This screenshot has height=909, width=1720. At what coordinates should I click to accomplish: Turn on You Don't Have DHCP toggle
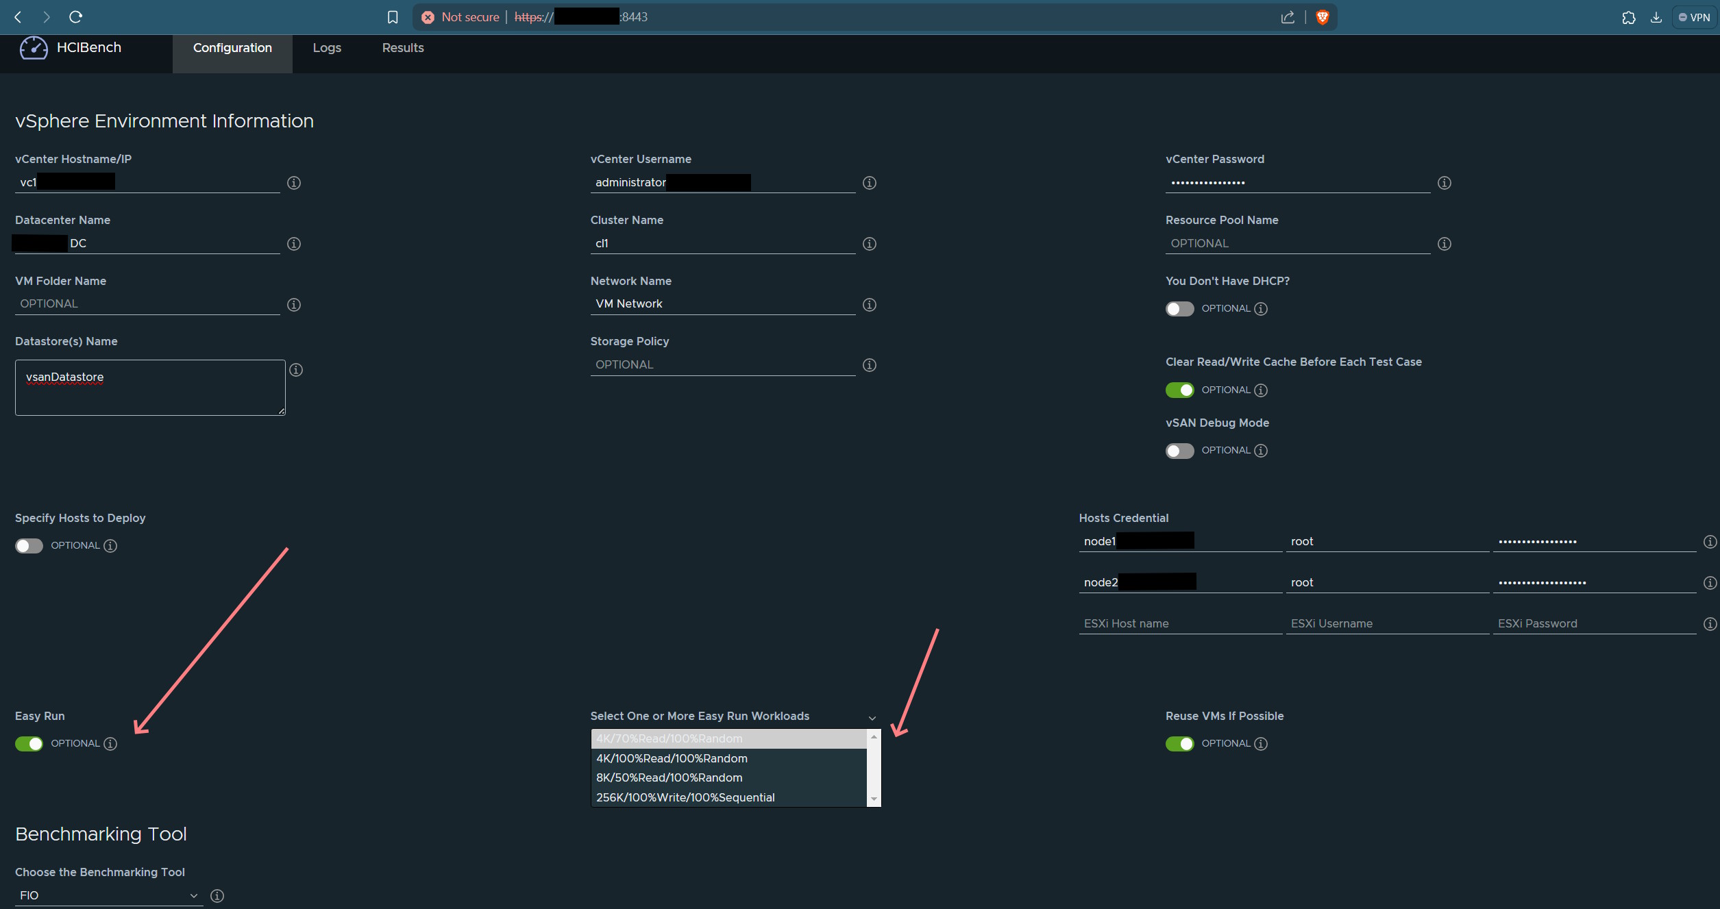click(1179, 309)
